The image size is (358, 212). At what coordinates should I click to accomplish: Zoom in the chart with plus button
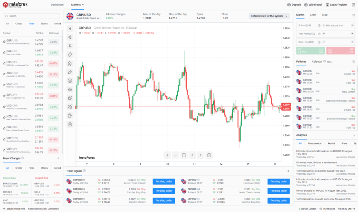tap(167, 155)
